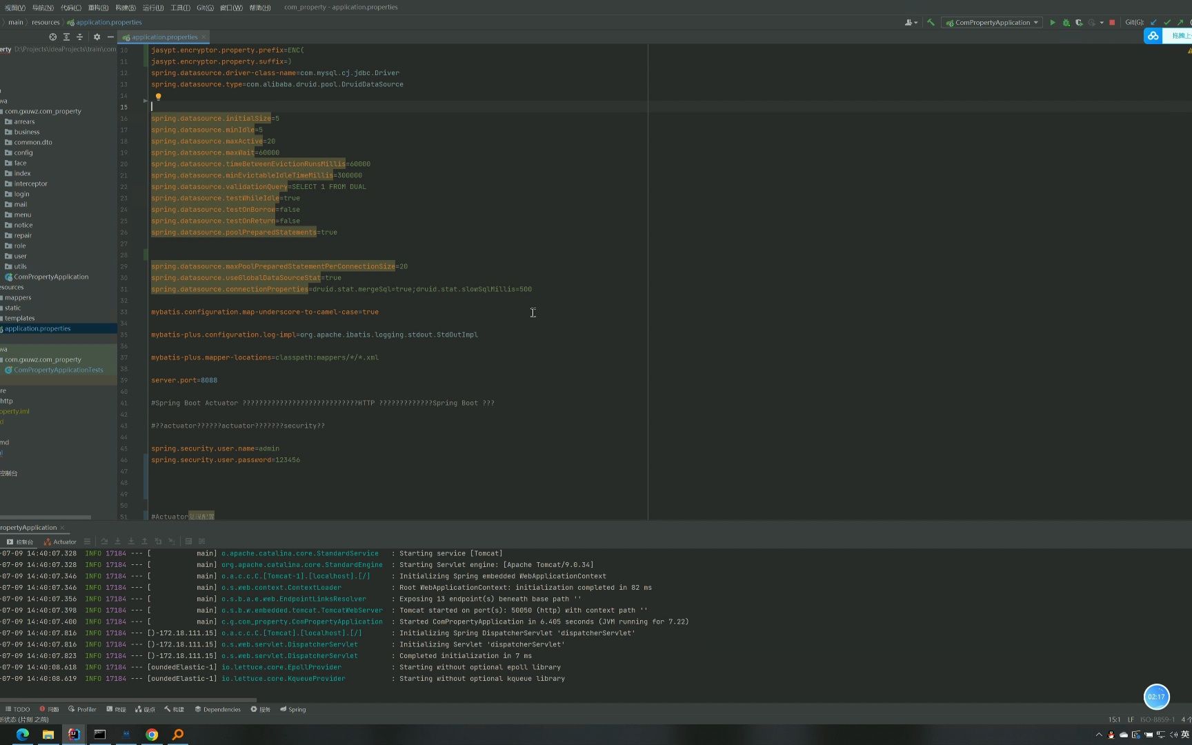Open the Profiler tool window

(x=82, y=709)
